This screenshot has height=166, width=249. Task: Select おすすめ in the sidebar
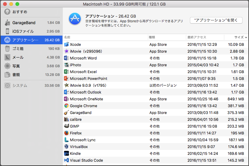coord(20,12)
